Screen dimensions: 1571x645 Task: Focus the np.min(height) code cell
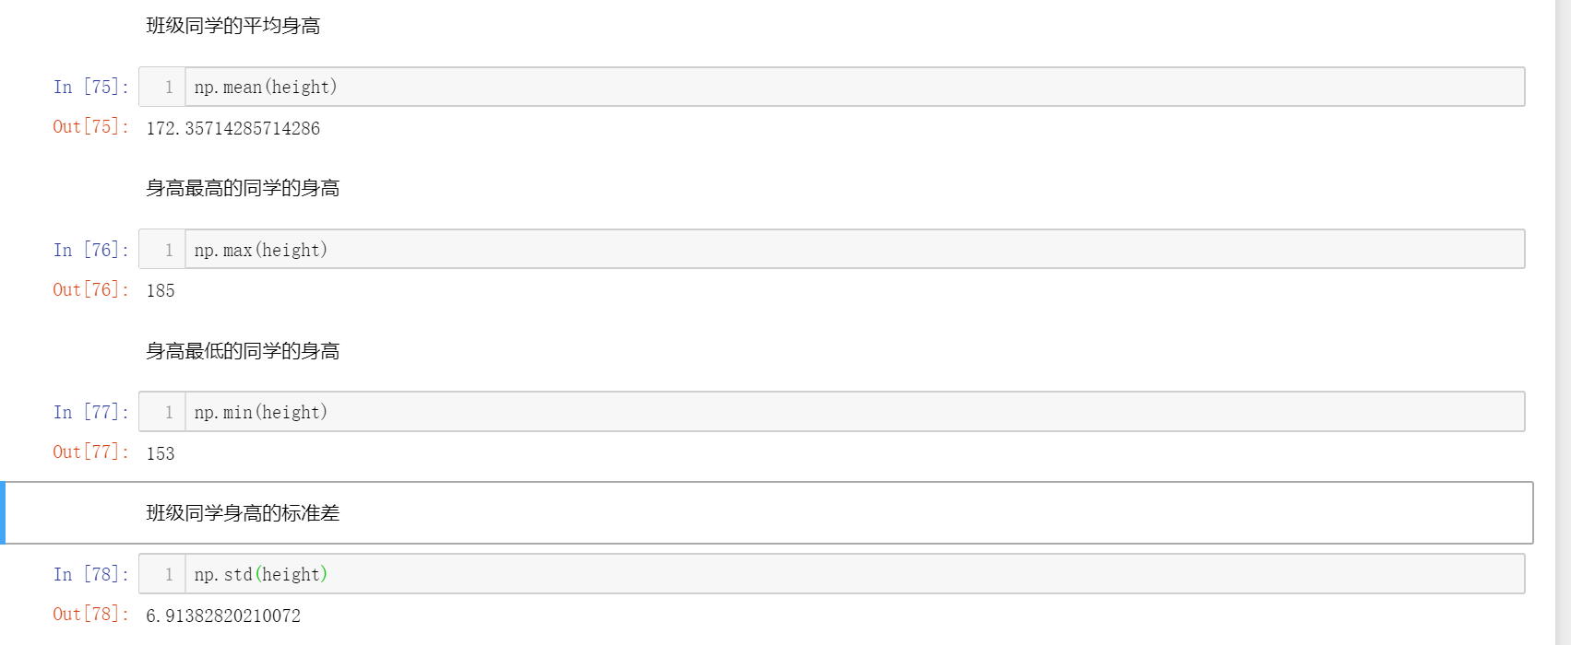pyautogui.click(x=830, y=412)
